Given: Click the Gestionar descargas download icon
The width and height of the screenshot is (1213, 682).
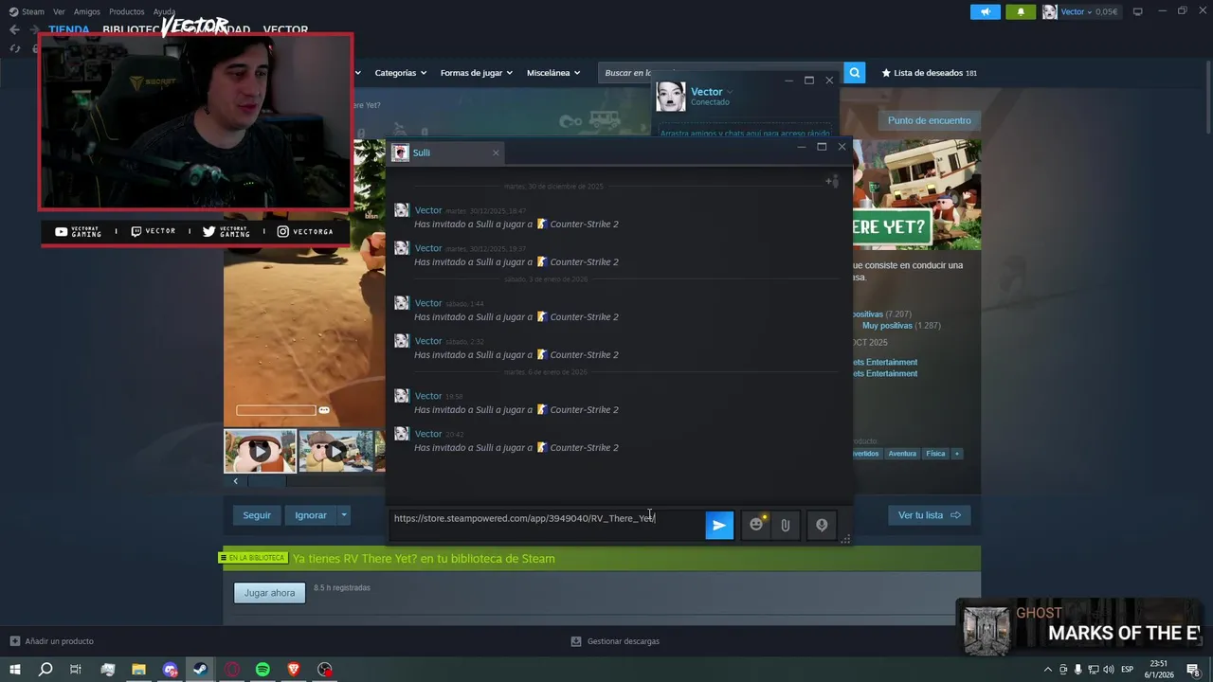Looking at the screenshot, I should 575,641.
